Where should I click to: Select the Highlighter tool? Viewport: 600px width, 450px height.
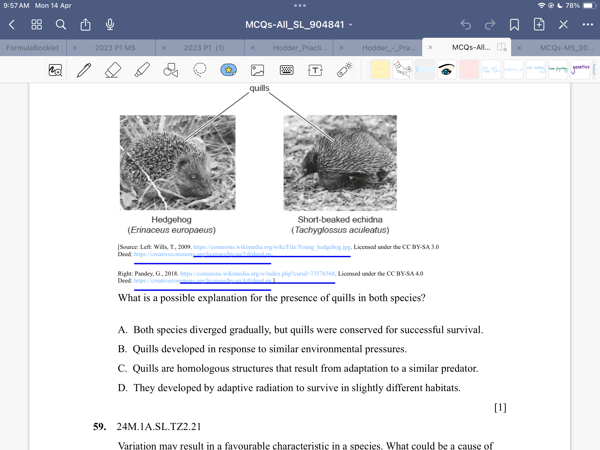pyautogui.click(x=142, y=70)
